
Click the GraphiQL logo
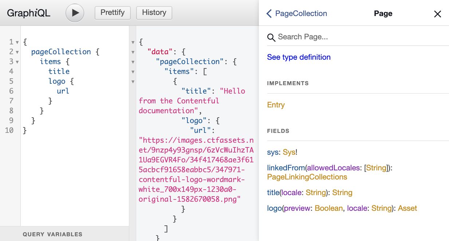[29, 13]
